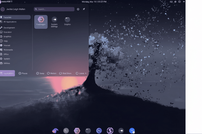
Task: Launch FireDragon browser from the dock
Action: click(x=77, y=131)
